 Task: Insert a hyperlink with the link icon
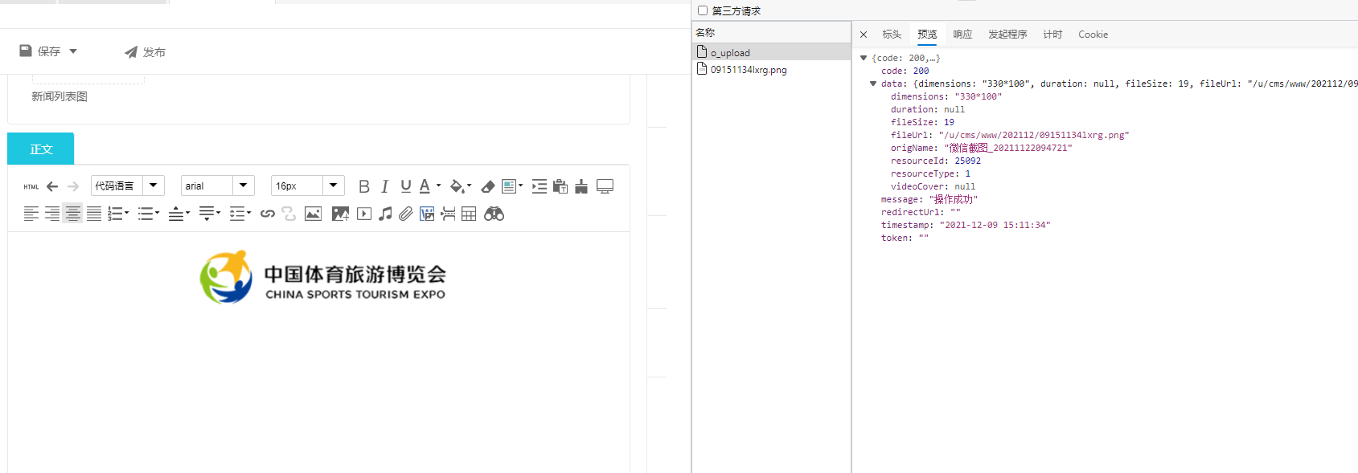[x=268, y=214]
